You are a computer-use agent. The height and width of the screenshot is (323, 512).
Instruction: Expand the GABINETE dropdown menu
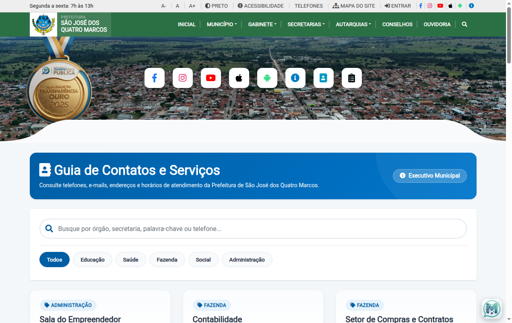click(x=262, y=25)
